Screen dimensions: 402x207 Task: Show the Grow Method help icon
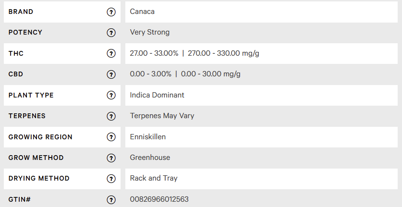(111, 158)
